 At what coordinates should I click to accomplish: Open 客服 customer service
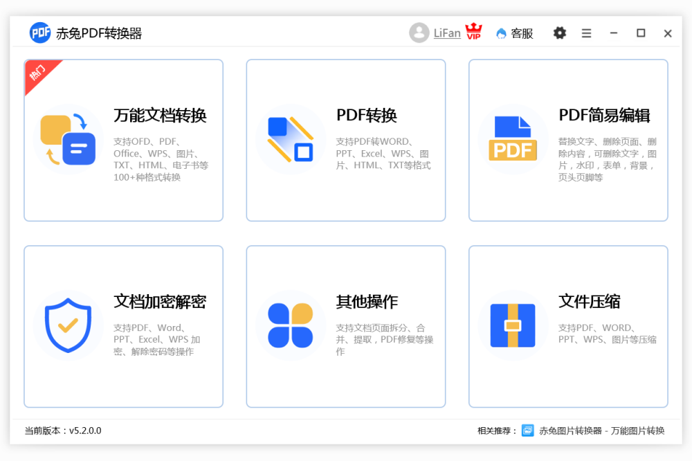click(515, 33)
